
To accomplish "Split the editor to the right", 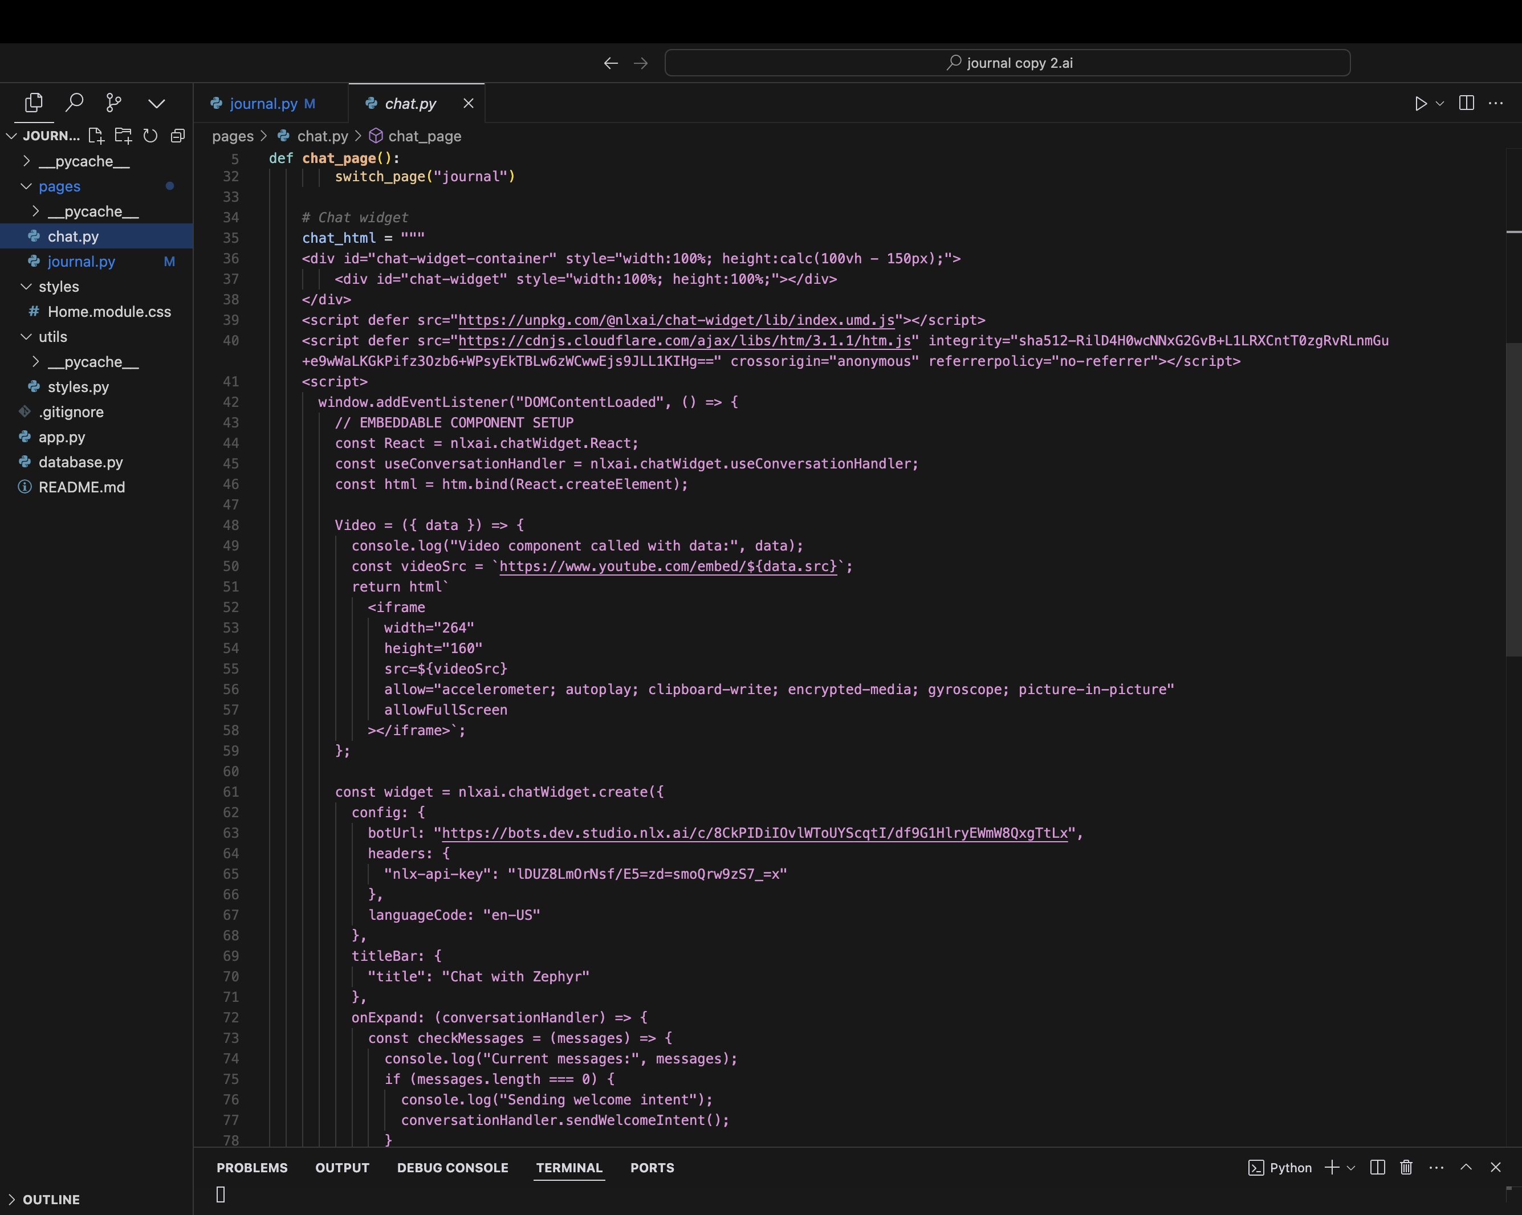I will pyautogui.click(x=1466, y=103).
